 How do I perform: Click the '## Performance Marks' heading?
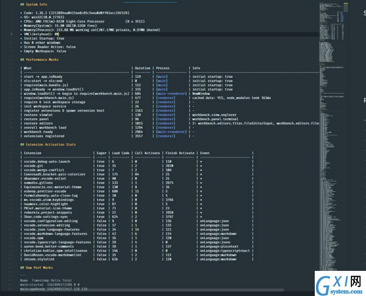[39, 60]
